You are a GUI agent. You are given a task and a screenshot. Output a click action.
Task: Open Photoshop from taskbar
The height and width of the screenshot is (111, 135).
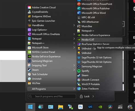point(80,107)
